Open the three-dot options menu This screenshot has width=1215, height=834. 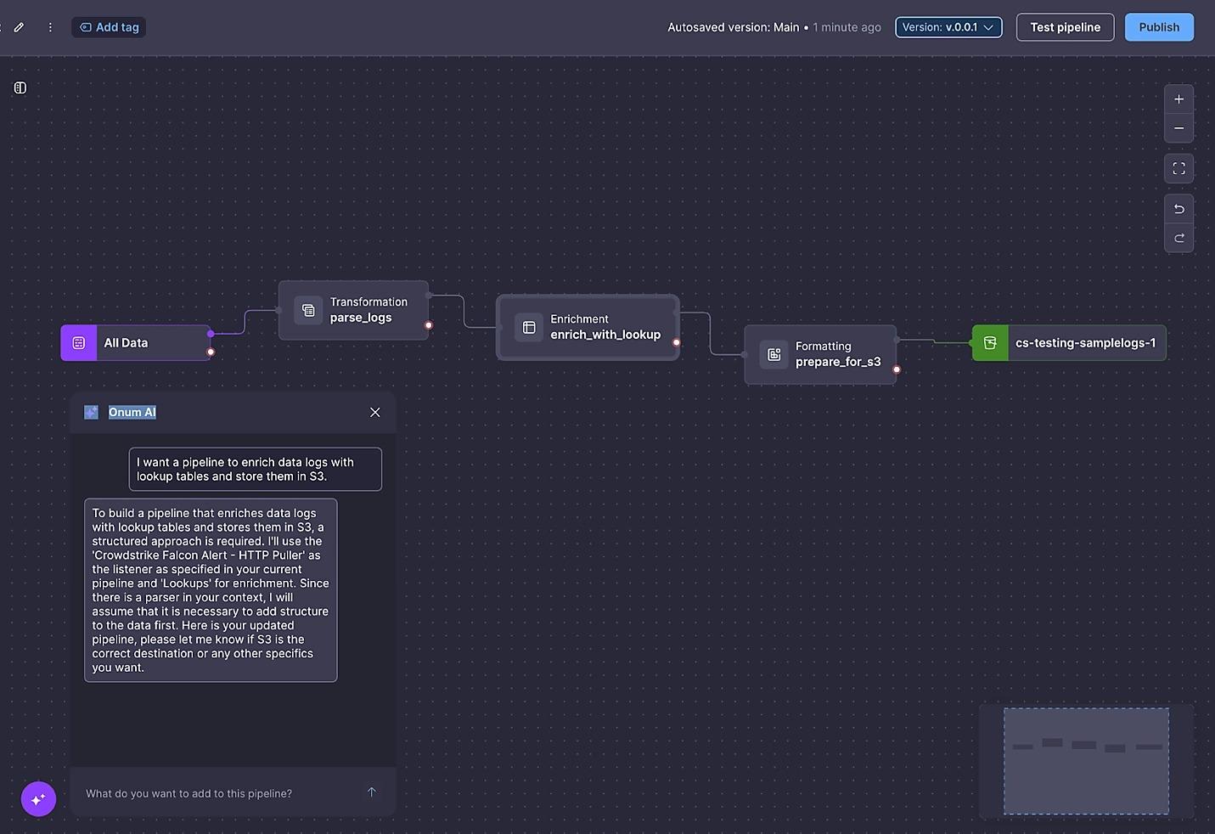pos(50,27)
